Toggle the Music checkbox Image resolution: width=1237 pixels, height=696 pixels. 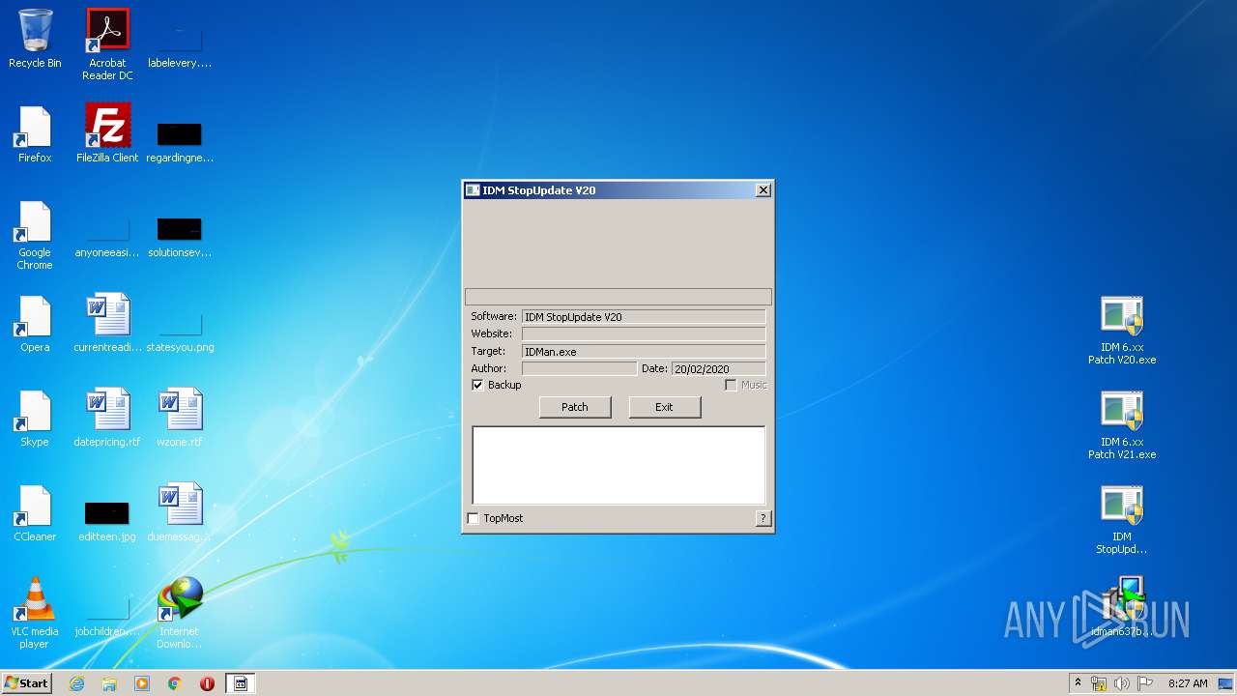(x=731, y=385)
